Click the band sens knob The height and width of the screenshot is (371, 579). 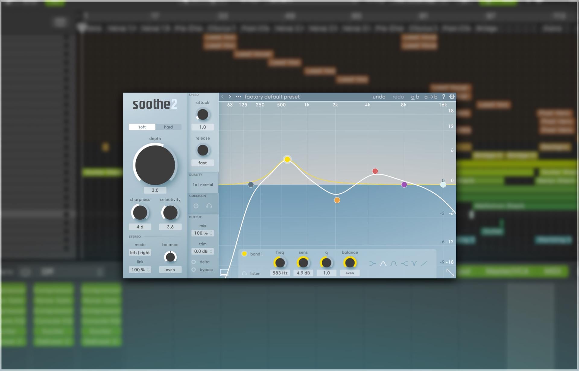[303, 263]
